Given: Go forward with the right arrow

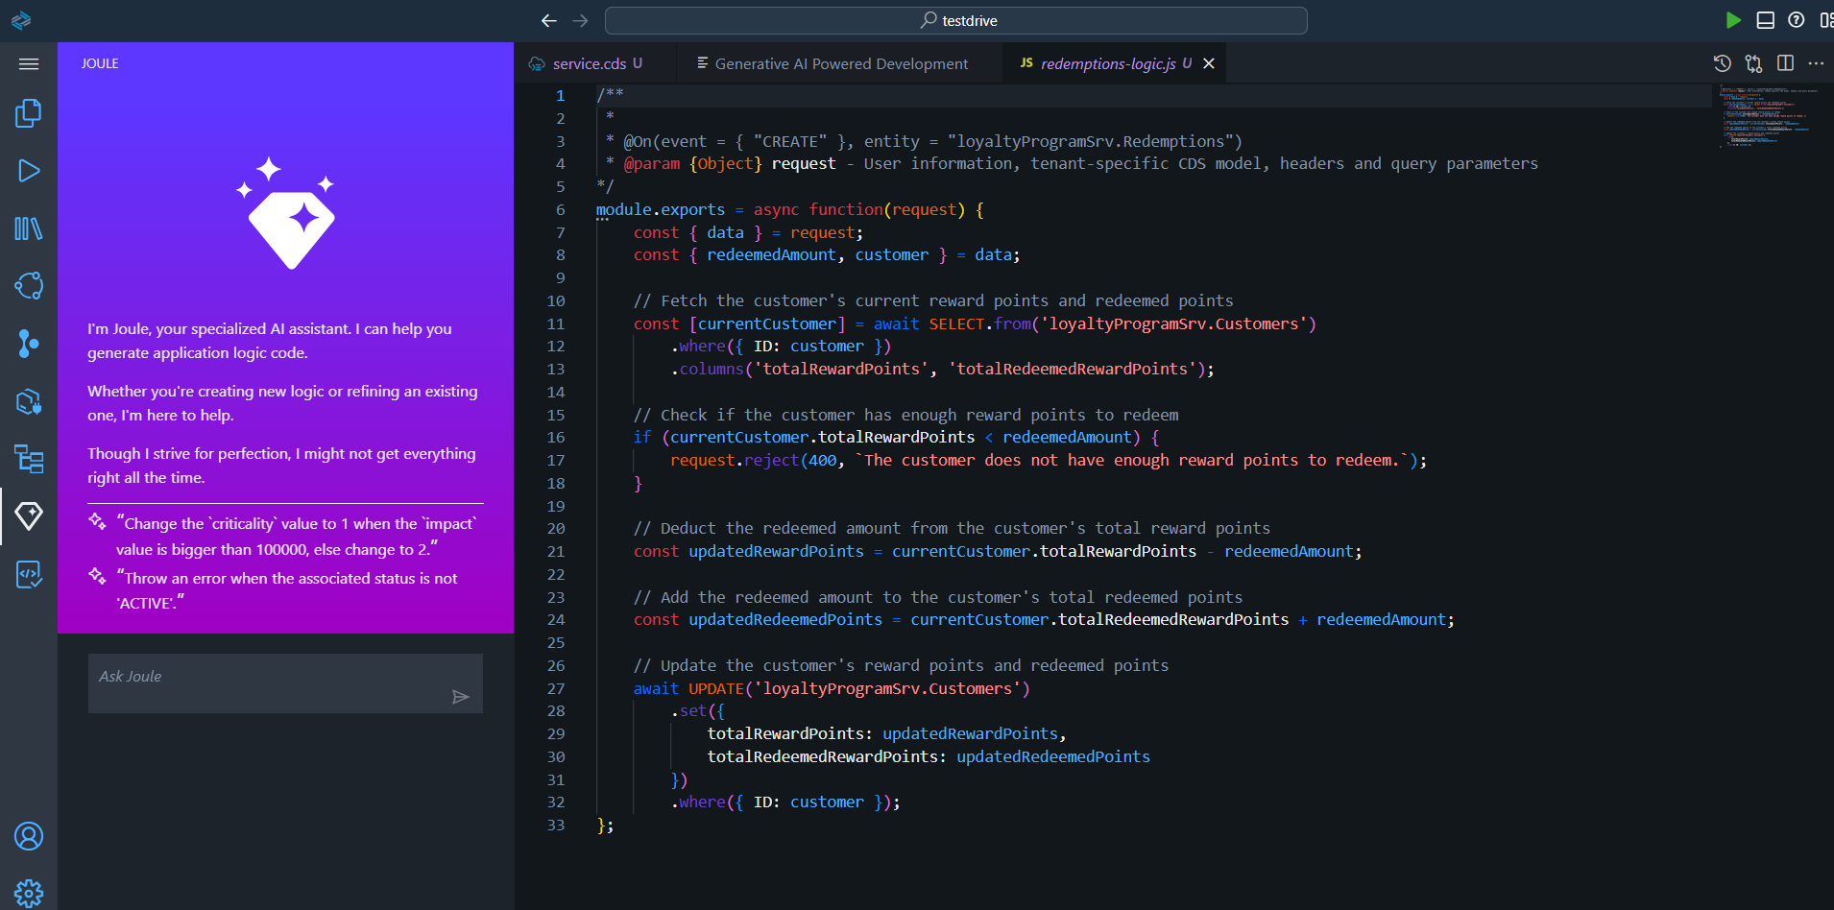Looking at the screenshot, I should (580, 20).
